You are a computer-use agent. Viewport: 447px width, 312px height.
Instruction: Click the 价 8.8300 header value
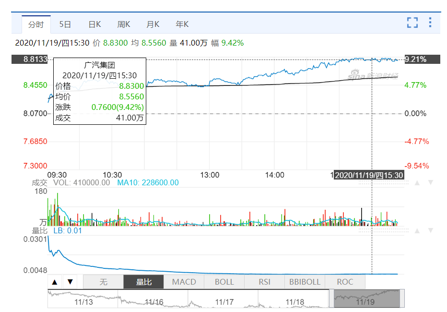[110, 43]
